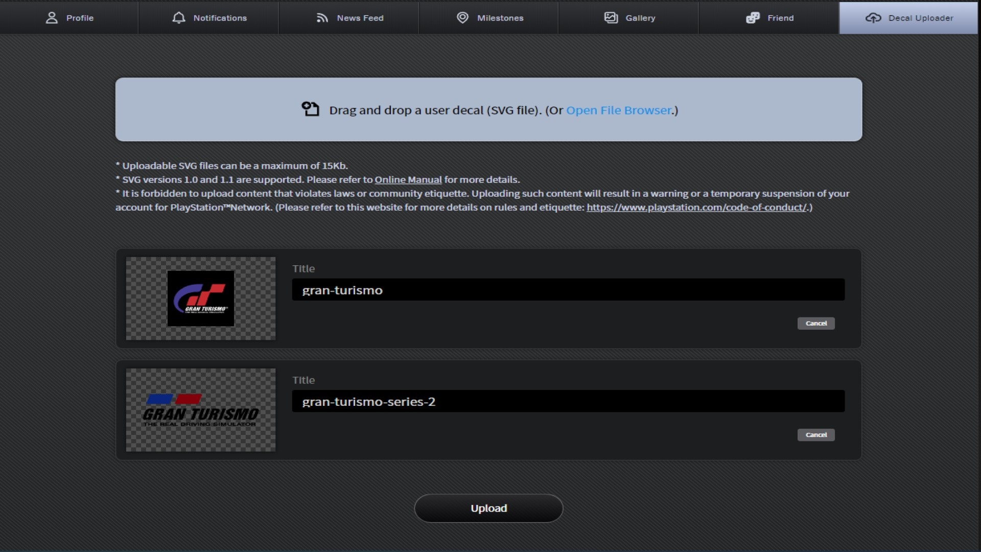Click the gran-turismo title input field
The image size is (981, 552).
click(x=568, y=290)
